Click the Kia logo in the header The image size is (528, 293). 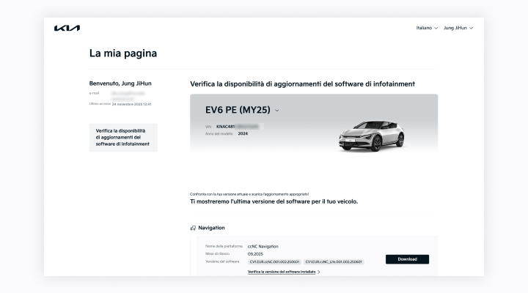(67, 28)
